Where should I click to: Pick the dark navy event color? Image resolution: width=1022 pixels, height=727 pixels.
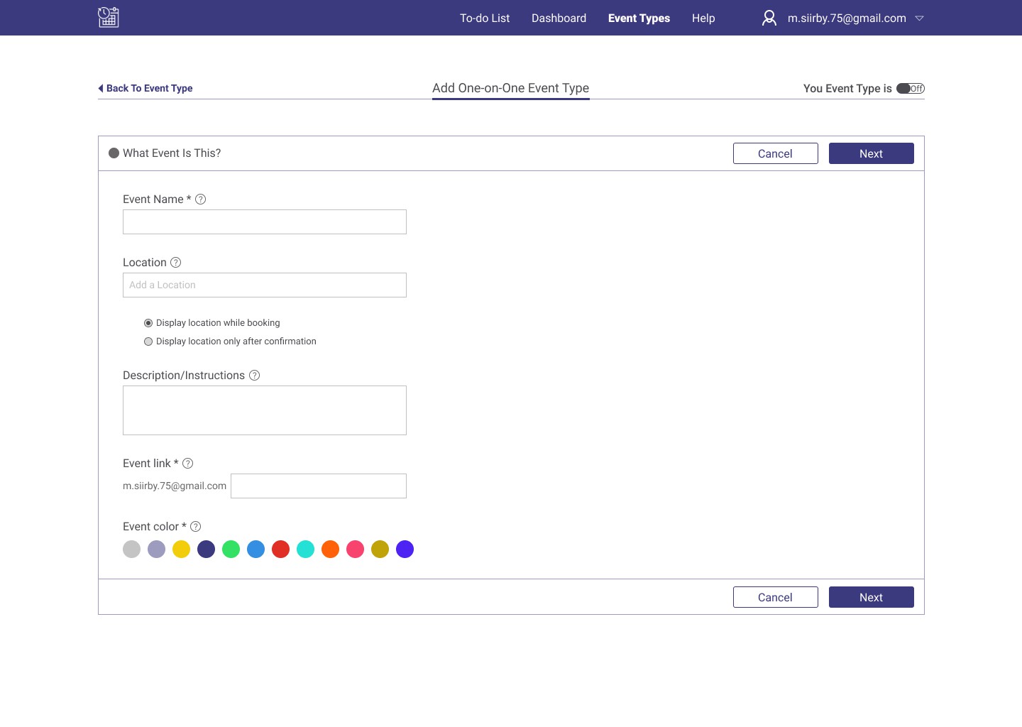tap(207, 549)
